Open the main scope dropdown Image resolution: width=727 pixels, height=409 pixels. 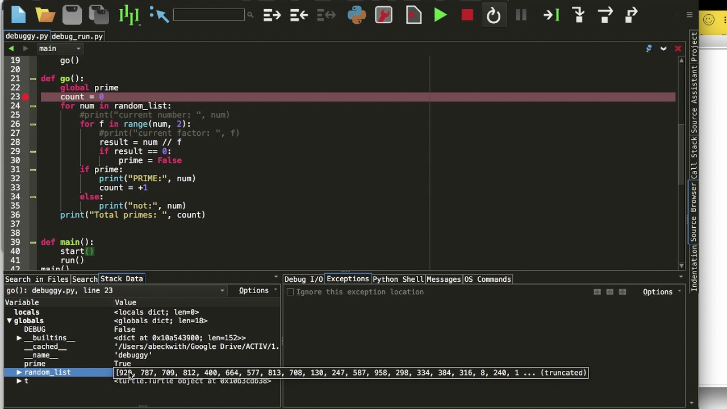(60, 49)
